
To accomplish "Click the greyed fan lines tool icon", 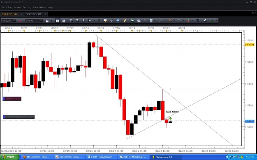I will coord(160,20).
